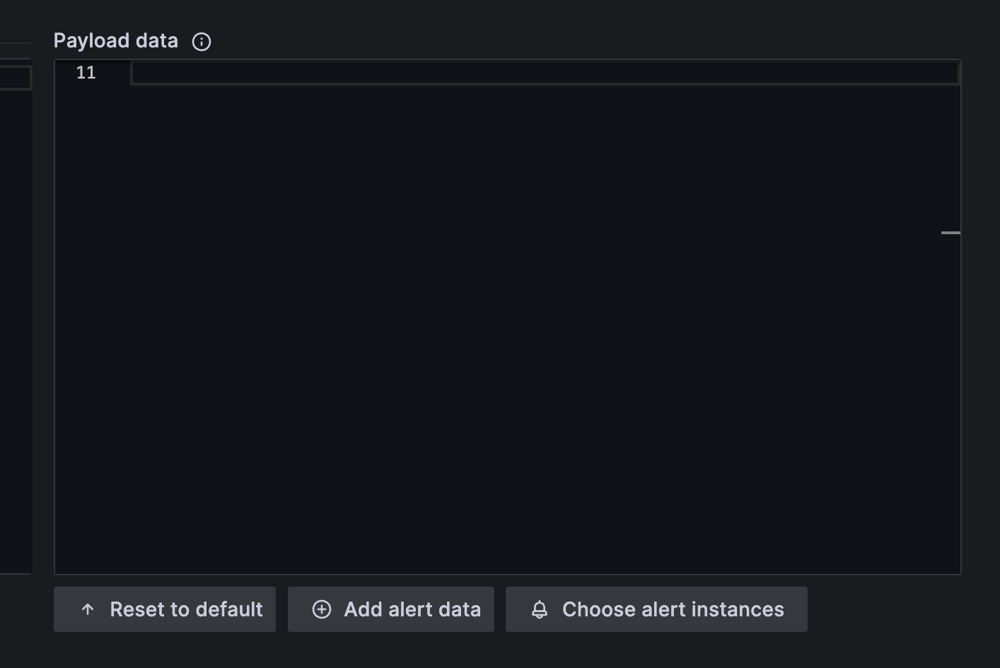Click the Add alert data button
This screenshot has width=1000, height=668.
click(x=390, y=609)
